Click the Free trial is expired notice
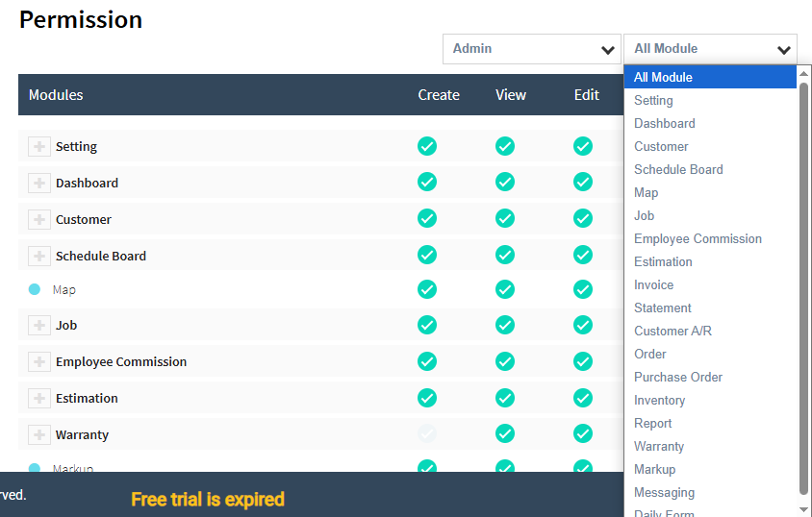812x517 pixels. (208, 500)
